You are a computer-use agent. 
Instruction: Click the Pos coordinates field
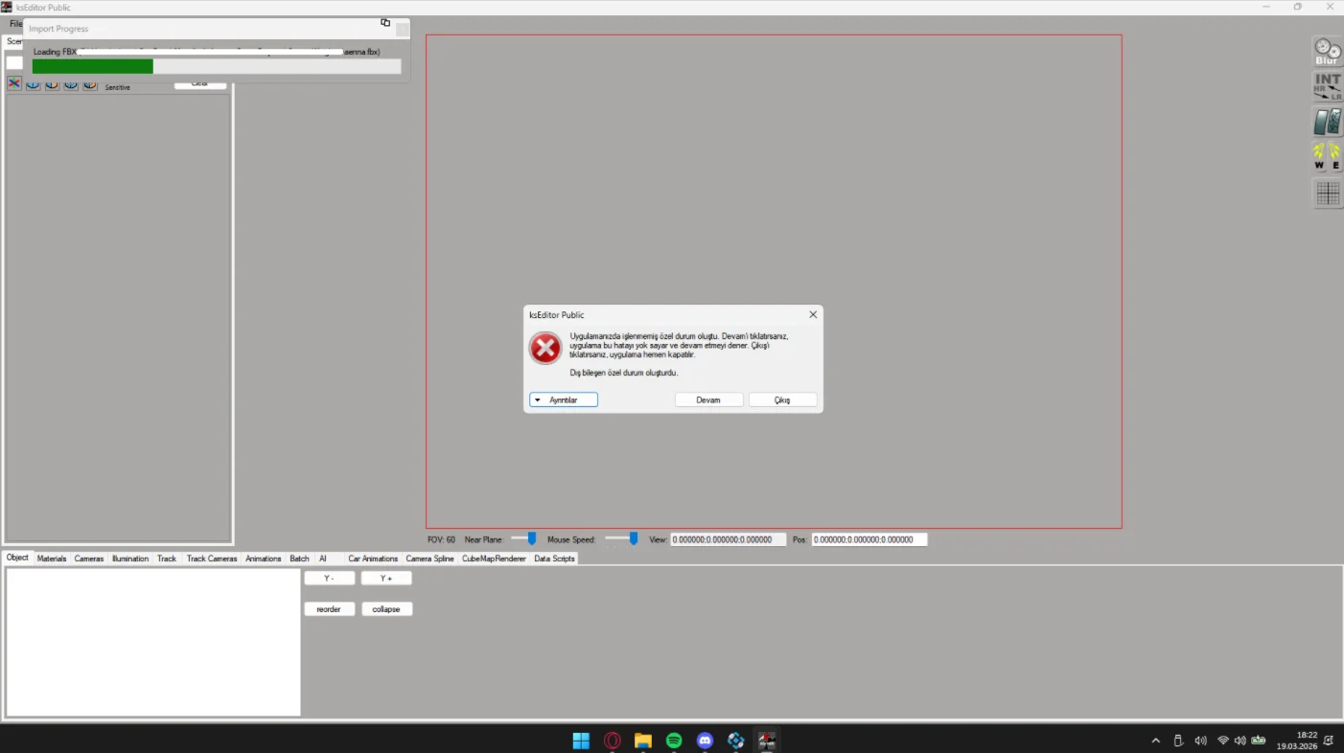[x=869, y=540]
